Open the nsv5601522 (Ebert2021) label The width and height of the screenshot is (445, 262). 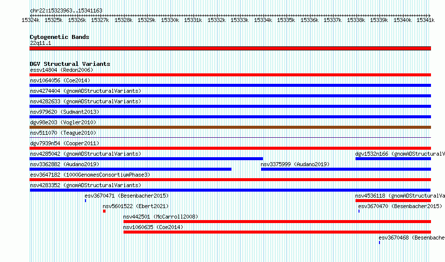coord(135,206)
